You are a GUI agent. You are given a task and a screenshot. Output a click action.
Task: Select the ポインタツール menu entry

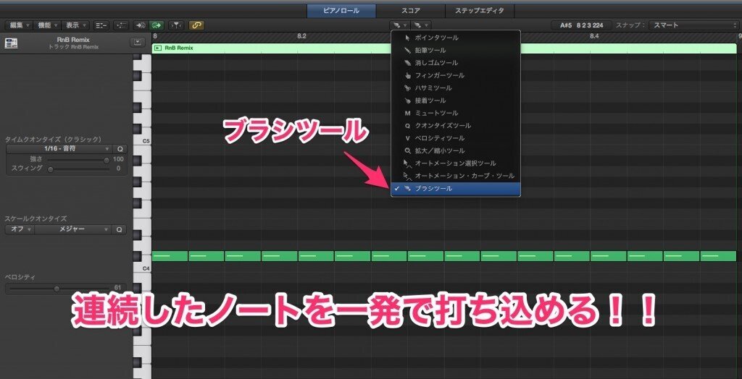click(x=456, y=38)
